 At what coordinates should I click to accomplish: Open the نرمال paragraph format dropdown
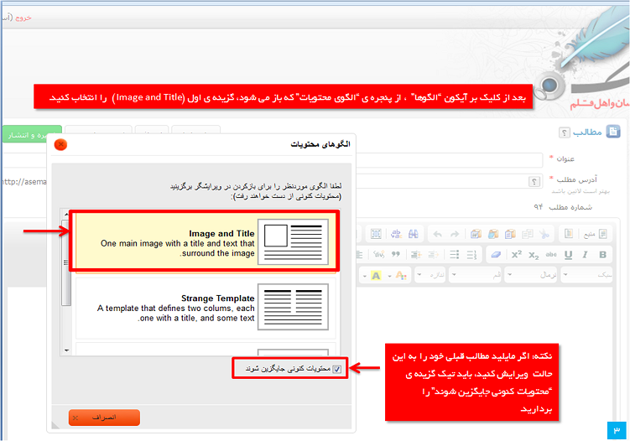point(531,275)
